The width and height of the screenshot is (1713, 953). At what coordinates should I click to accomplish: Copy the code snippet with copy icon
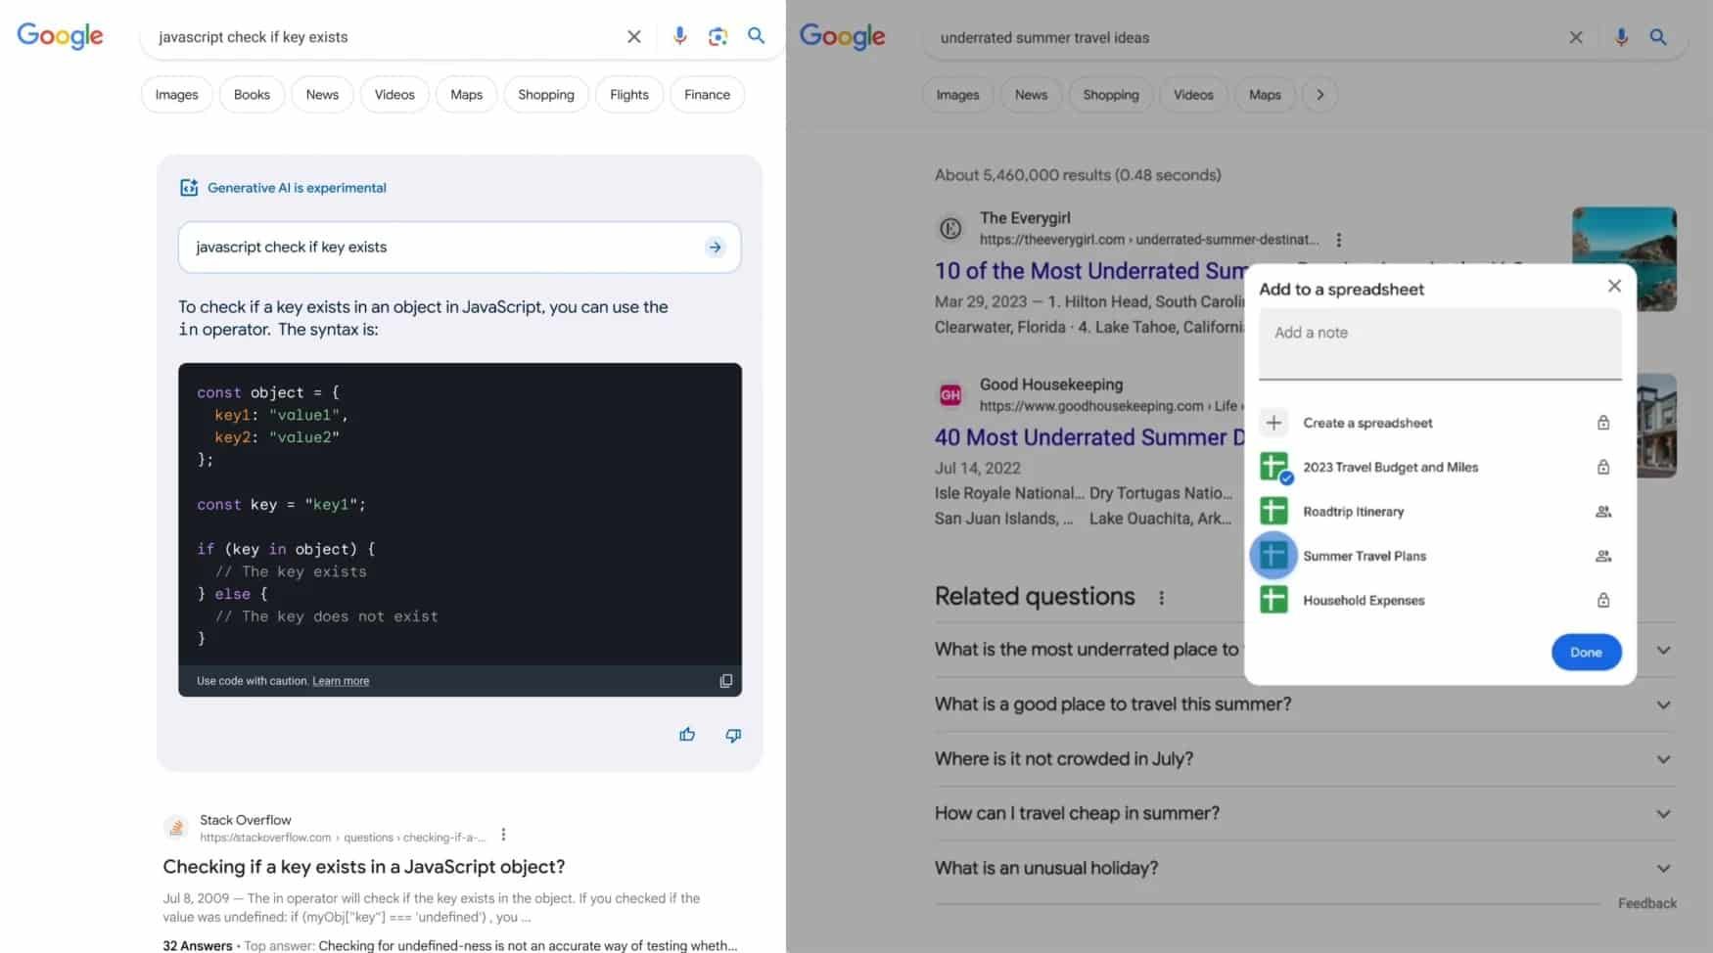725,681
